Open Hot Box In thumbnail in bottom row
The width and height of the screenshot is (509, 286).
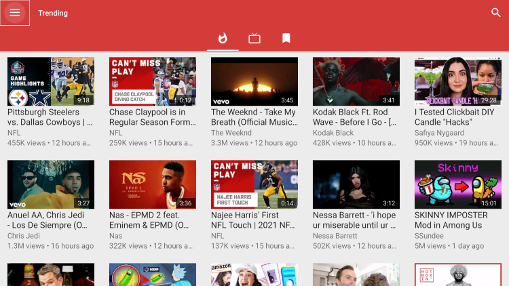458,274
